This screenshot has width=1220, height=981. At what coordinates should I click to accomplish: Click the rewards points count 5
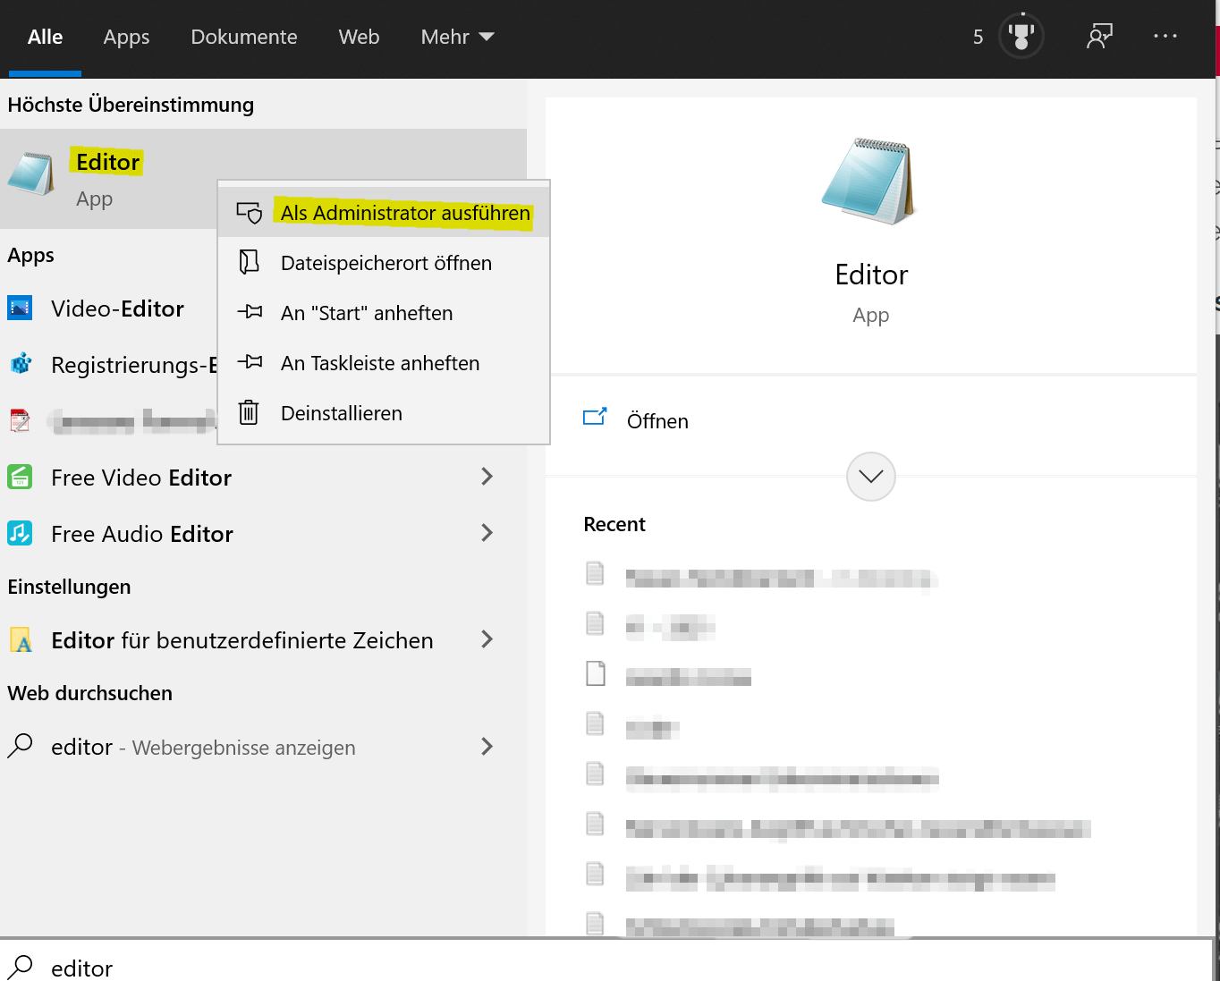(x=978, y=37)
